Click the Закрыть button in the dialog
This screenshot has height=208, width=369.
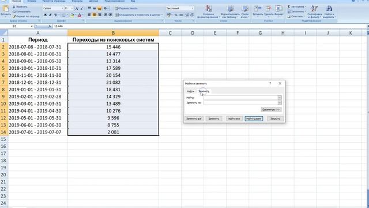tap(275, 118)
